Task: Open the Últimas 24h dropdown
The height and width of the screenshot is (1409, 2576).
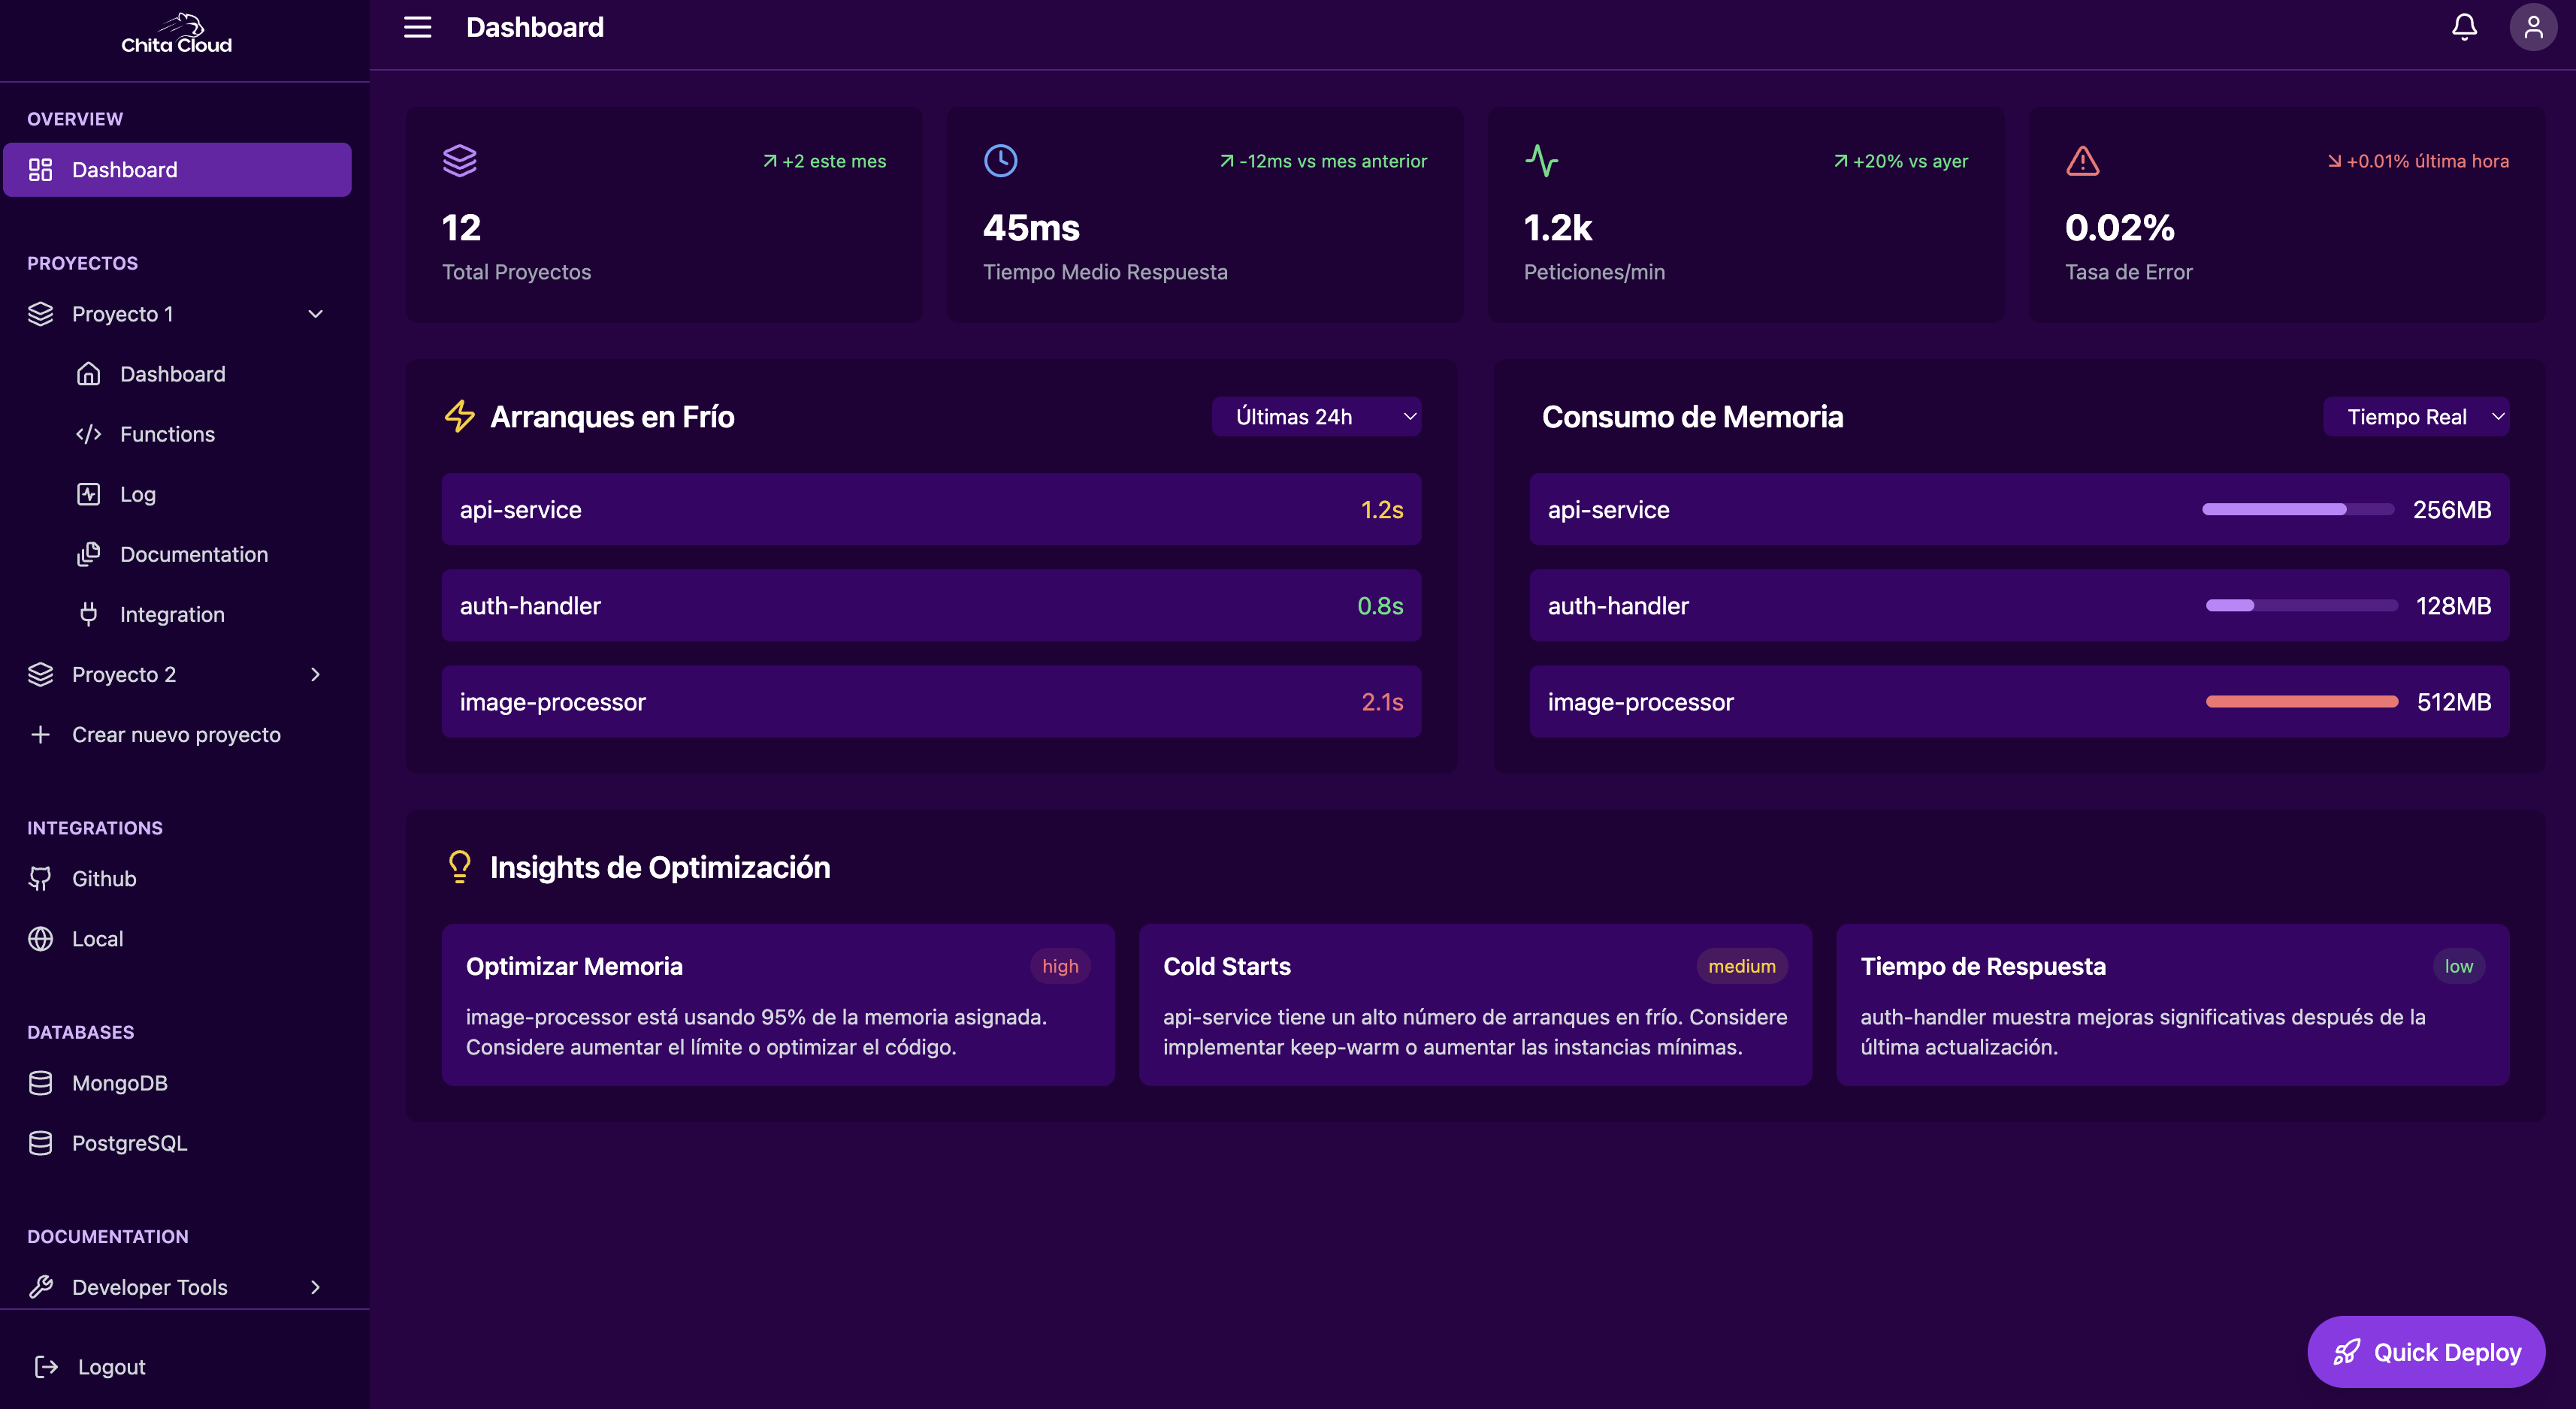Action: (x=1316, y=415)
